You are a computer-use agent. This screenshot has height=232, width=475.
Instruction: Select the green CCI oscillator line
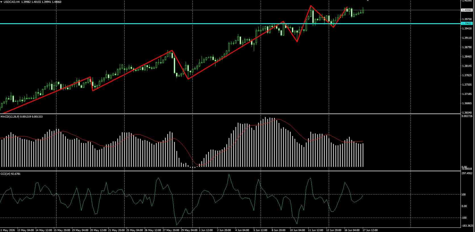(x=182, y=198)
